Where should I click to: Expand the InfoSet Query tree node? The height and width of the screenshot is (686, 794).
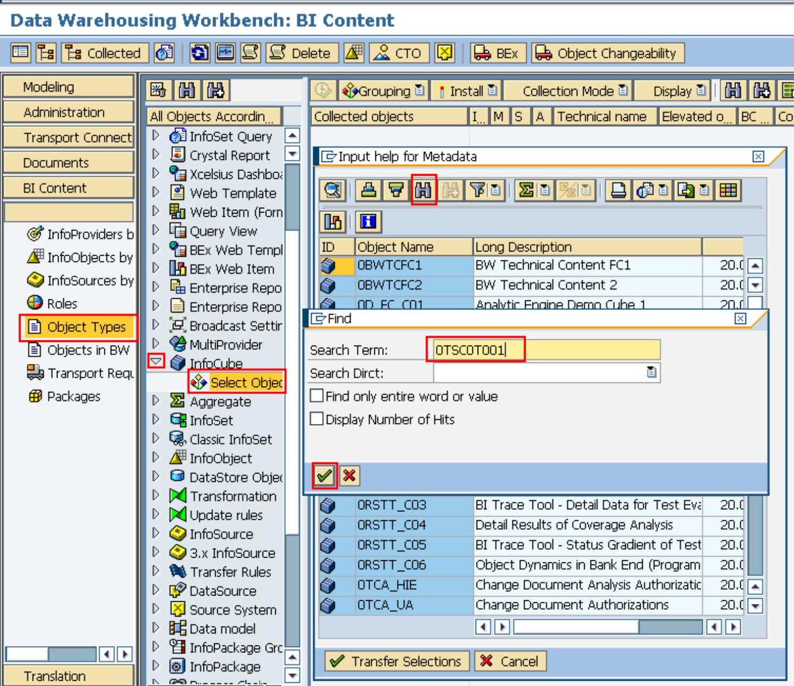[155, 135]
